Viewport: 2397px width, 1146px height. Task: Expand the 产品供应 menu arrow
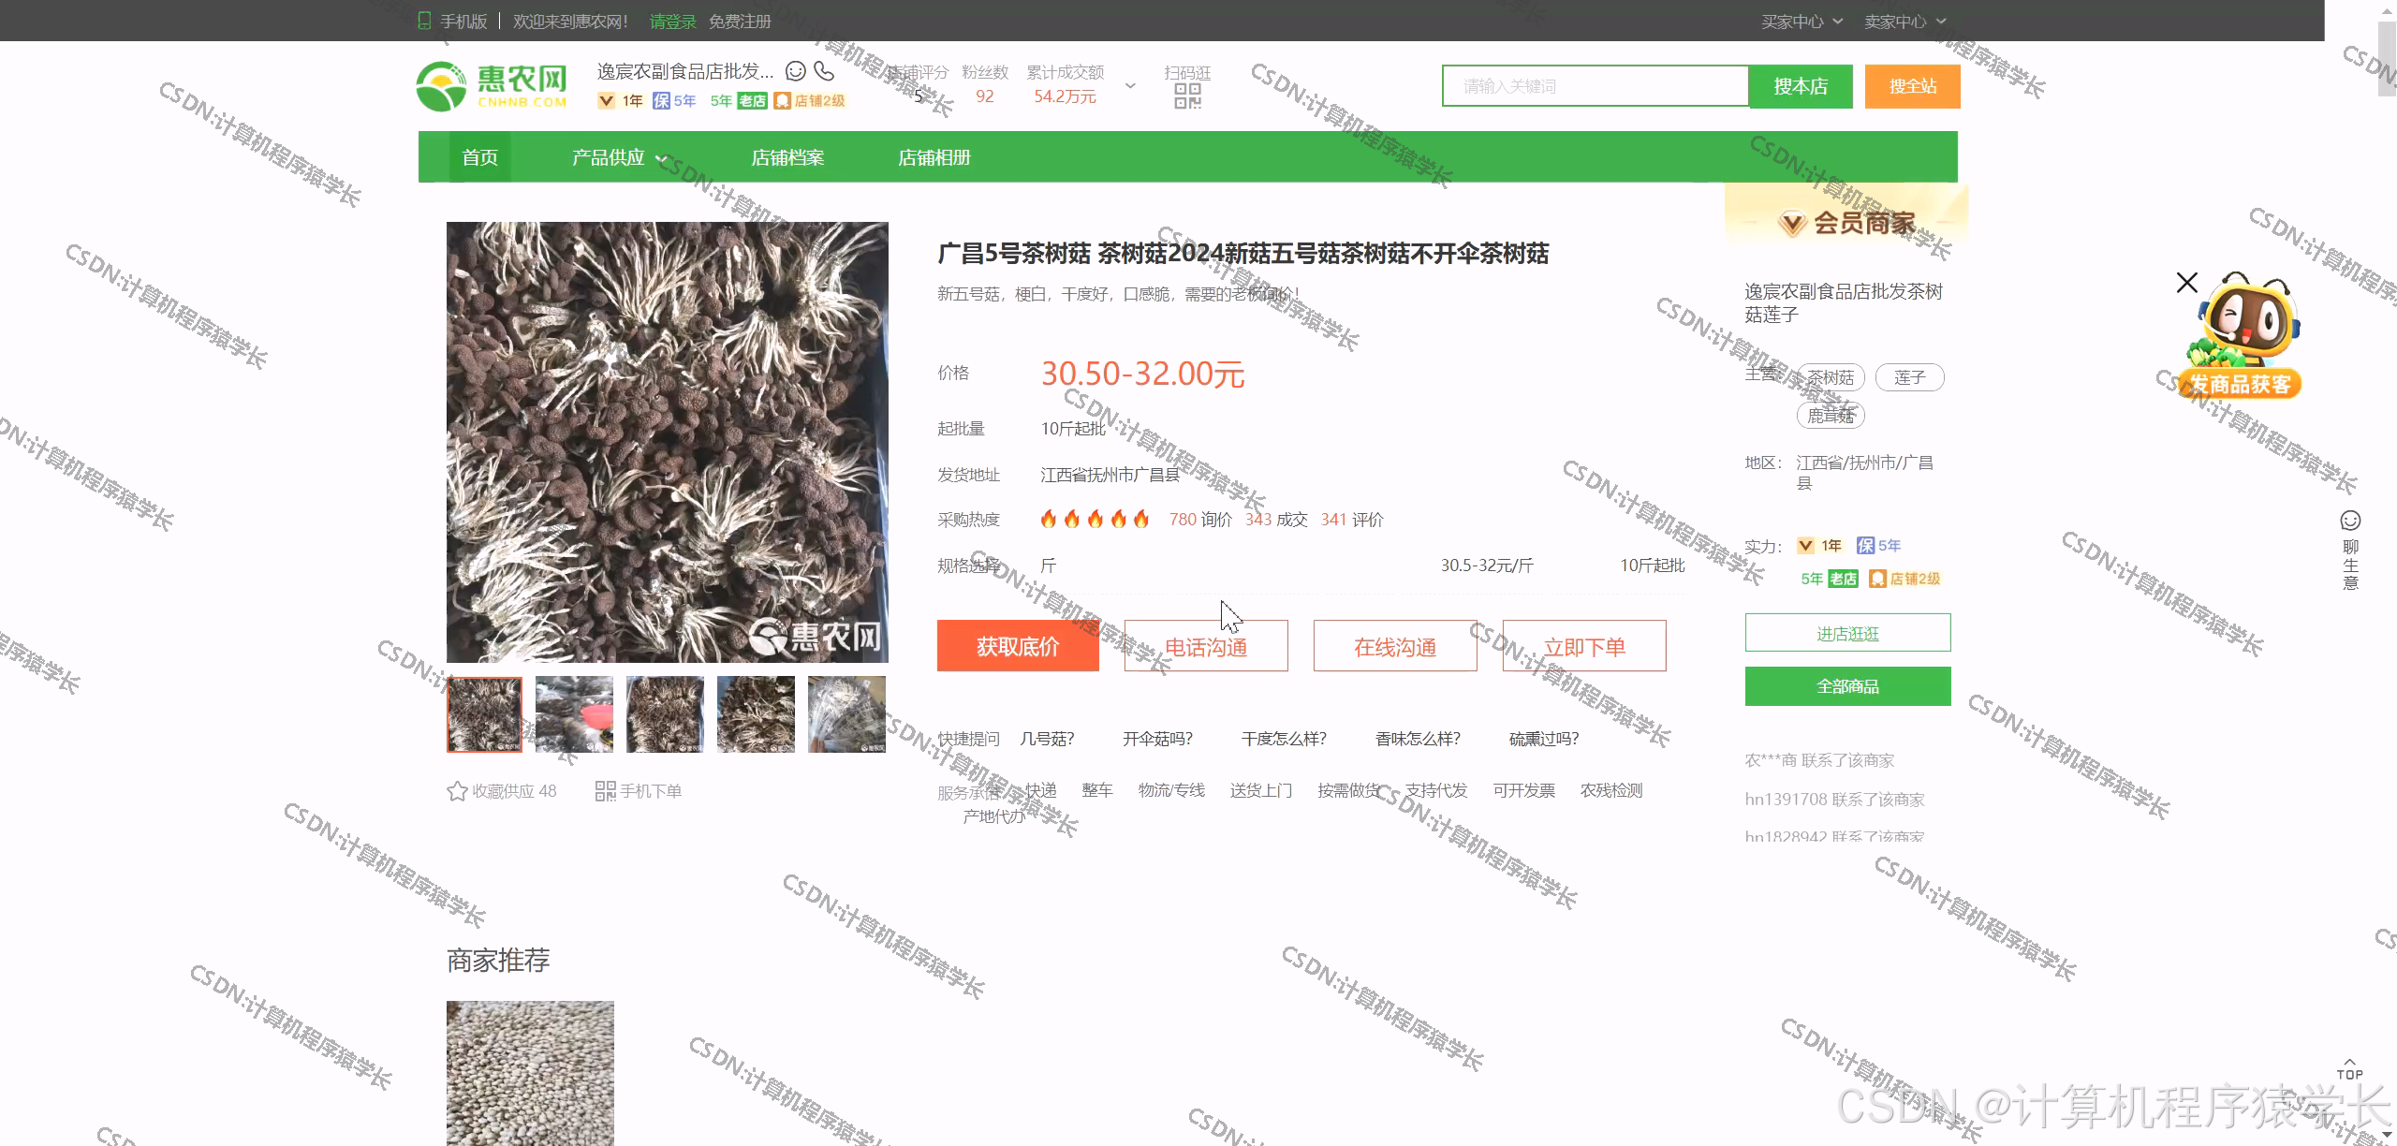(661, 158)
